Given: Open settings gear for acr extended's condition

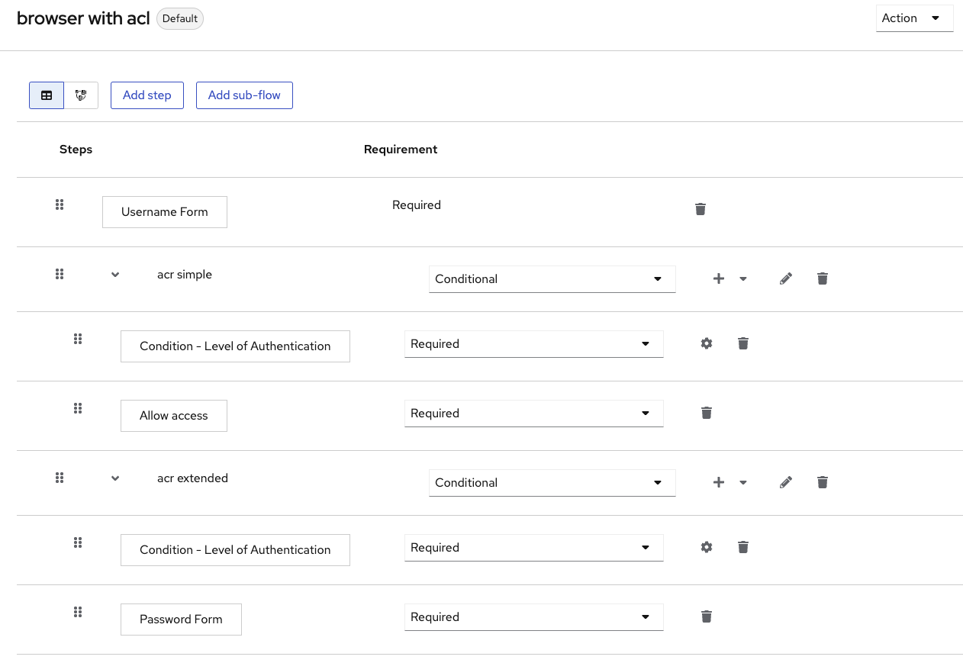Looking at the screenshot, I should [707, 547].
